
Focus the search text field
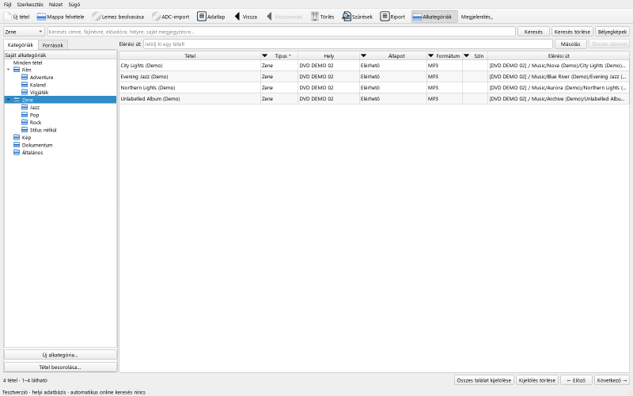pyautogui.click(x=281, y=32)
